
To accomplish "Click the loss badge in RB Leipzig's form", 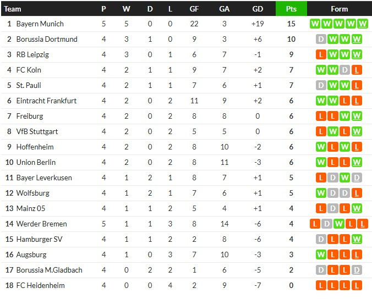I will [x=321, y=54].
